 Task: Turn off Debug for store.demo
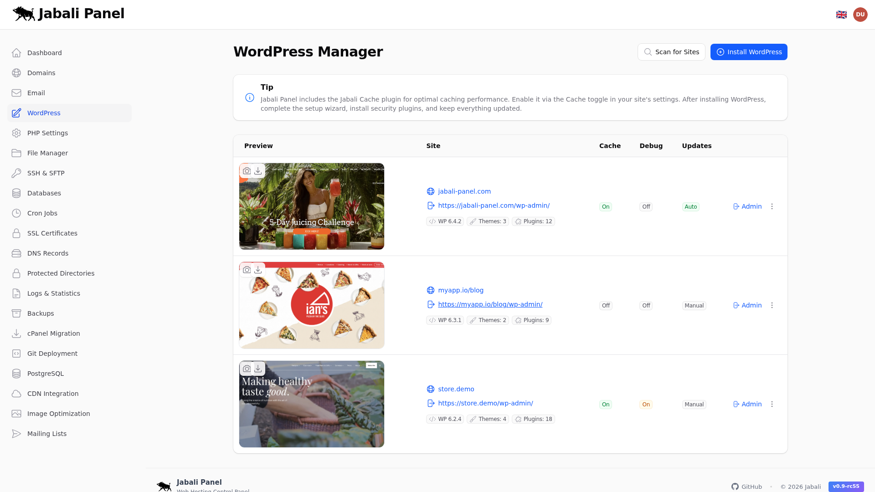coord(646,404)
